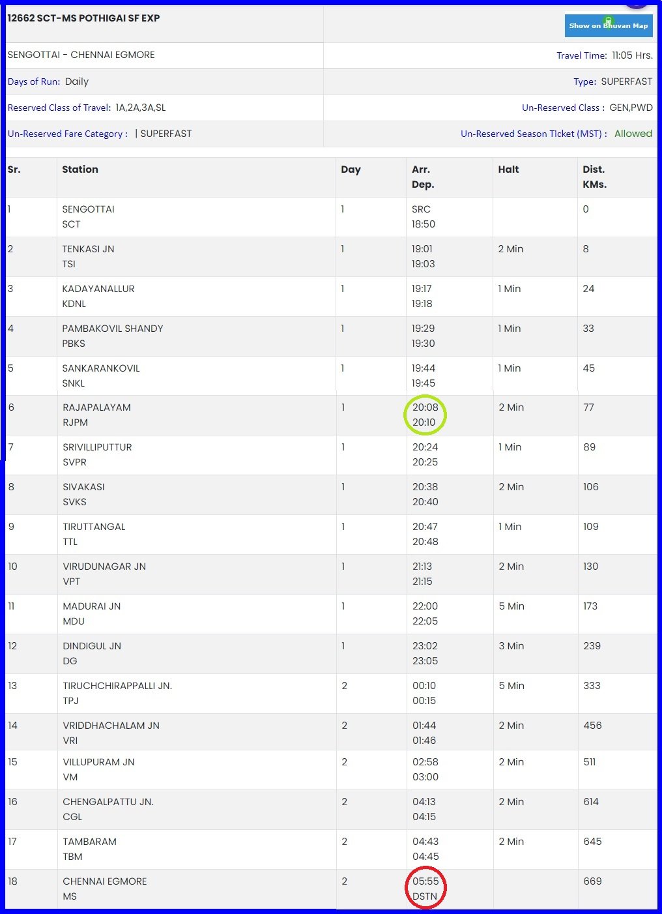The image size is (662, 914).
Task: Click the green Allowed status text
Action: (633, 134)
